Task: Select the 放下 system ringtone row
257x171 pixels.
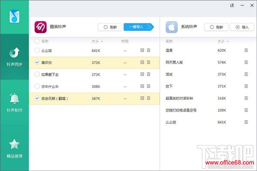Action: point(207,86)
